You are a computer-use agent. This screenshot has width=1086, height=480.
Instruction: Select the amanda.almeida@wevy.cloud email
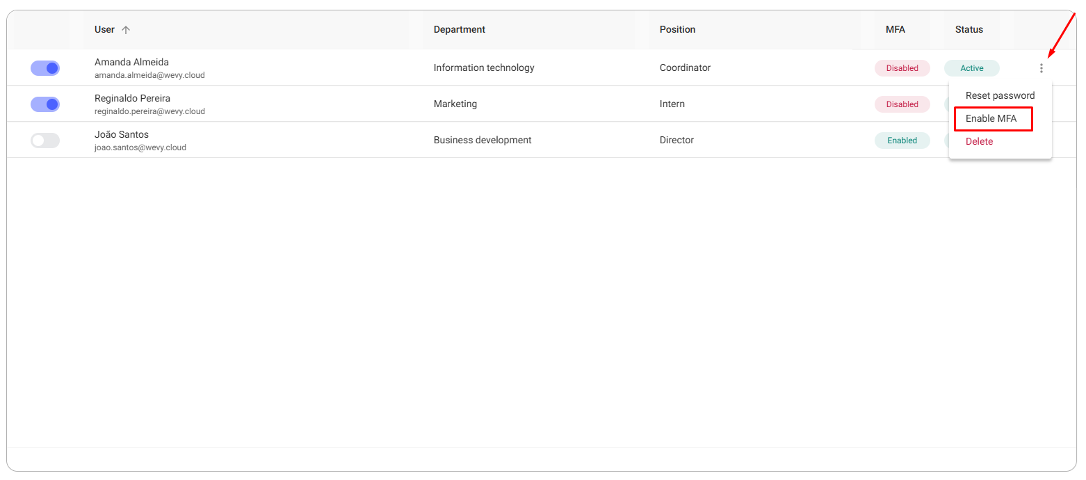(x=149, y=75)
